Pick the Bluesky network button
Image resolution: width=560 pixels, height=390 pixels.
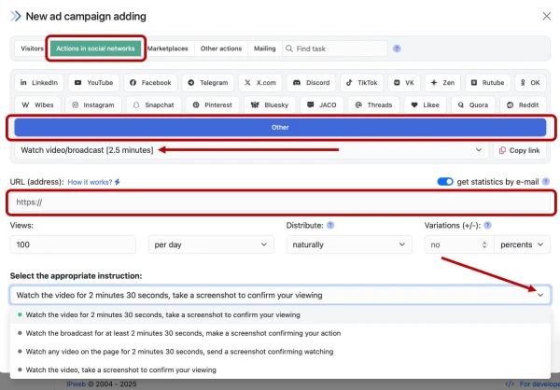pyautogui.click(x=270, y=105)
